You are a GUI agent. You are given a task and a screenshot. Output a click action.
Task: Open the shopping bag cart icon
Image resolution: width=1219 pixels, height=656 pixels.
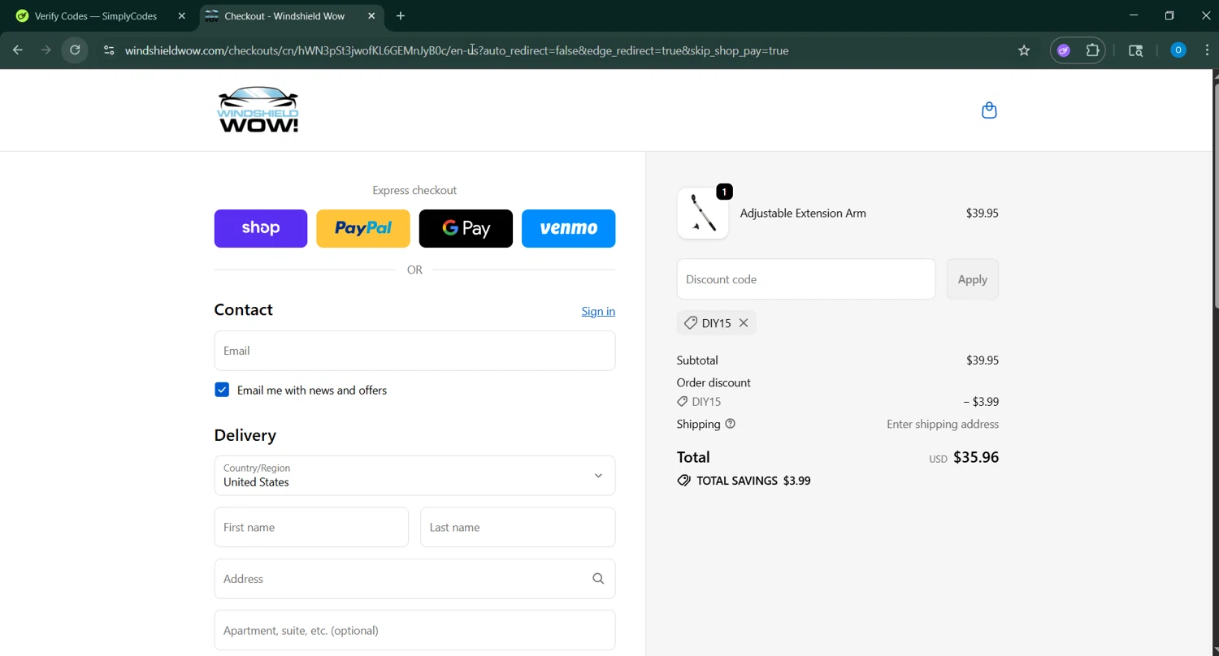point(989,110)
